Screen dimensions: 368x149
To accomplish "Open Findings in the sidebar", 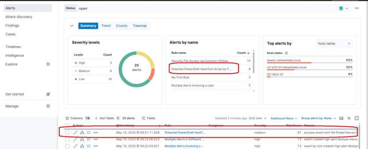I will coord(12,25).
